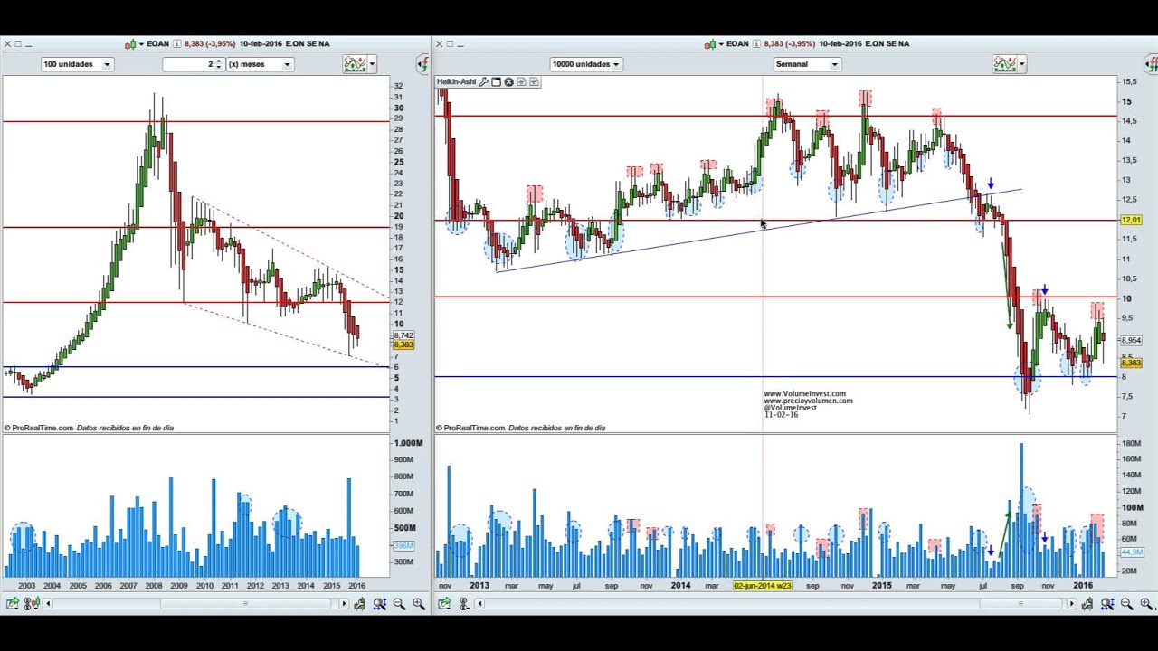Open the left chart style candlestick icon
Screen dimensions: 1158x651
click(x=129, y=43)
